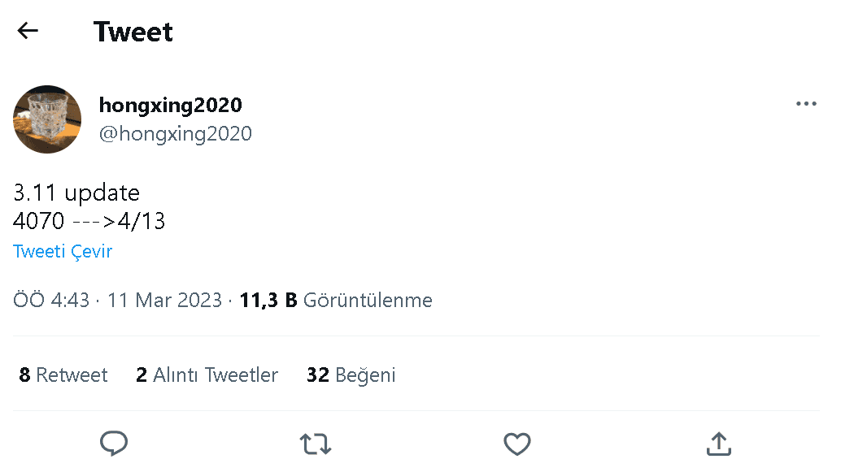See who gave 32 Beğeni
This screenshot has height=472, width=841.
[351, 375]
